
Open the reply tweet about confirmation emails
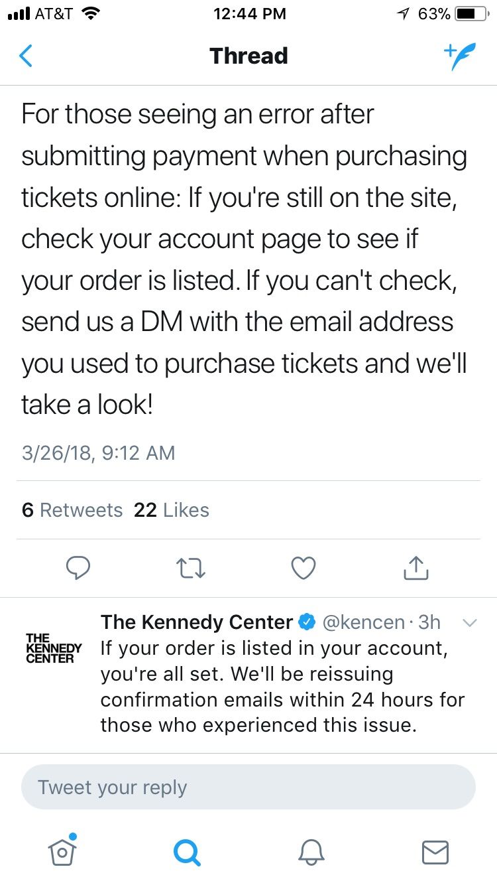click(x=282, y=687)
